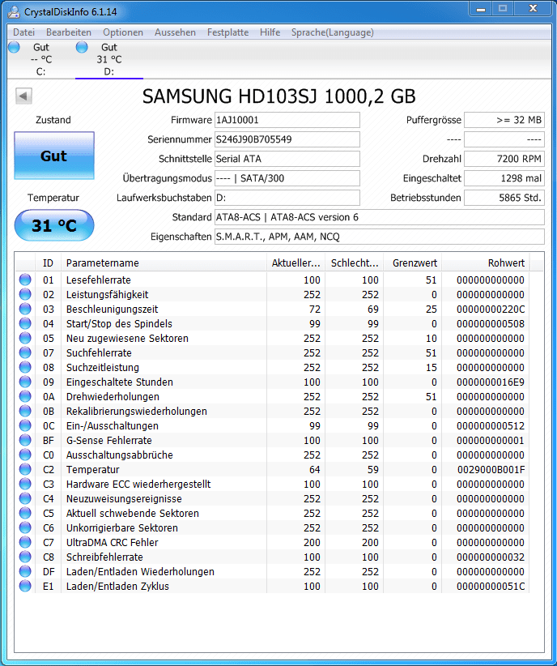The image size is (557, 666).
Task: Click the Seriennummer field S246J90B705549
Action: click(287, 139)
